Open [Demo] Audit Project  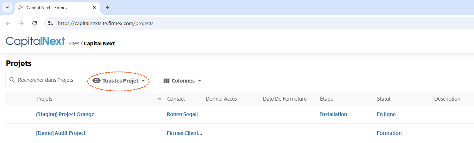tap(61, 133)
